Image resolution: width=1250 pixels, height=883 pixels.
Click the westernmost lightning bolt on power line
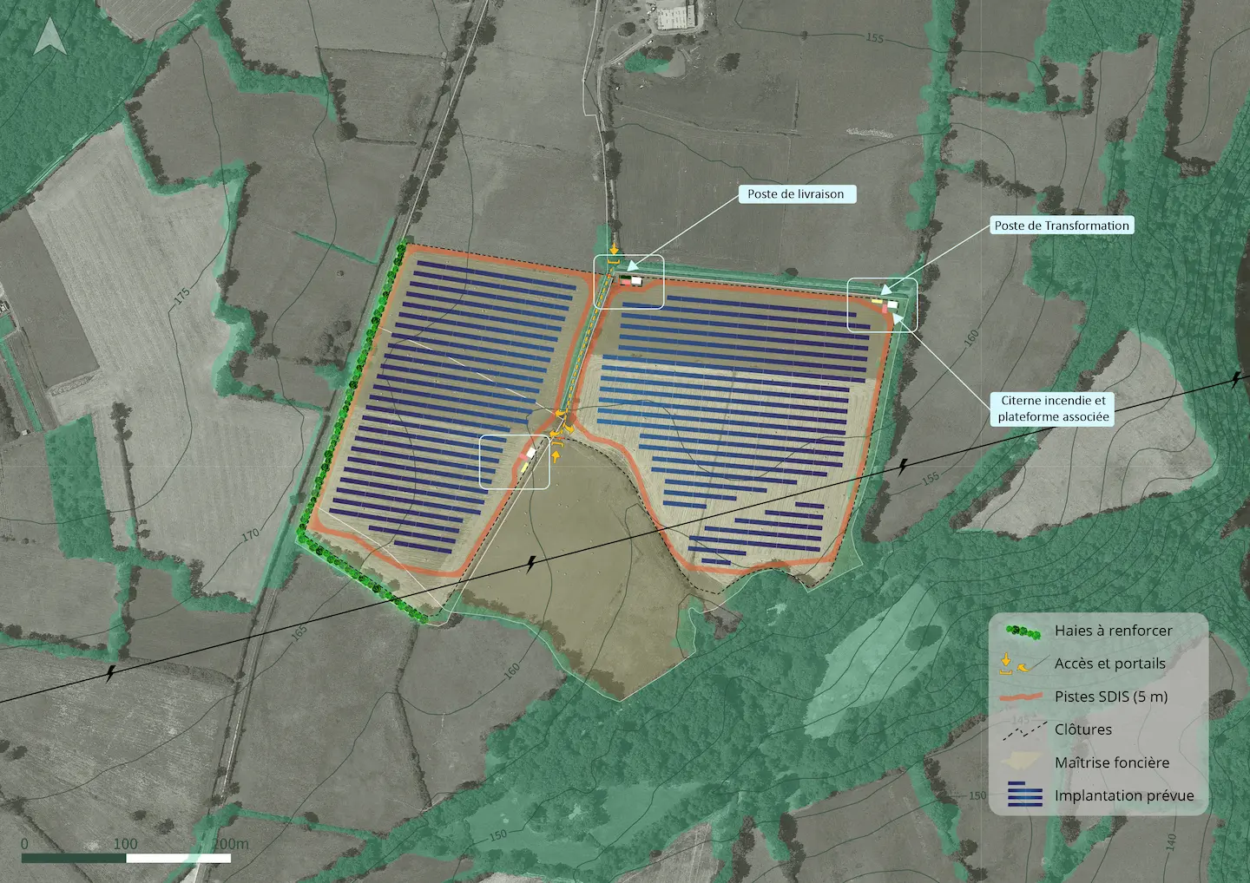coord(111,673)
